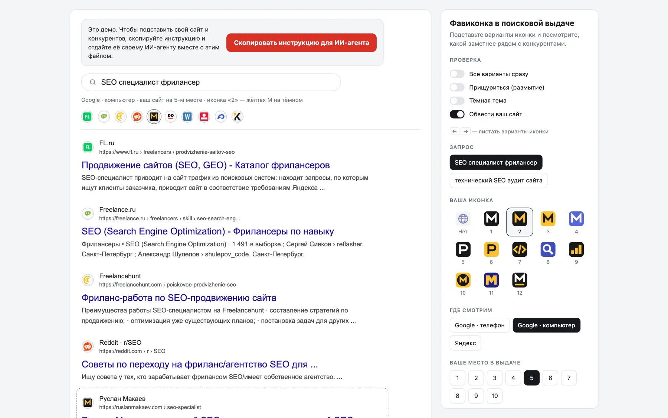Switch query to 'технический SEO аудит сайта'
The image size is (668, 418).
[x=498, y=180]
